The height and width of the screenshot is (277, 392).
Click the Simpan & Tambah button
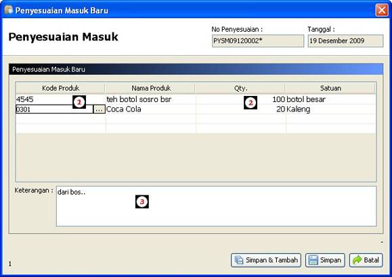click(266, 260)
